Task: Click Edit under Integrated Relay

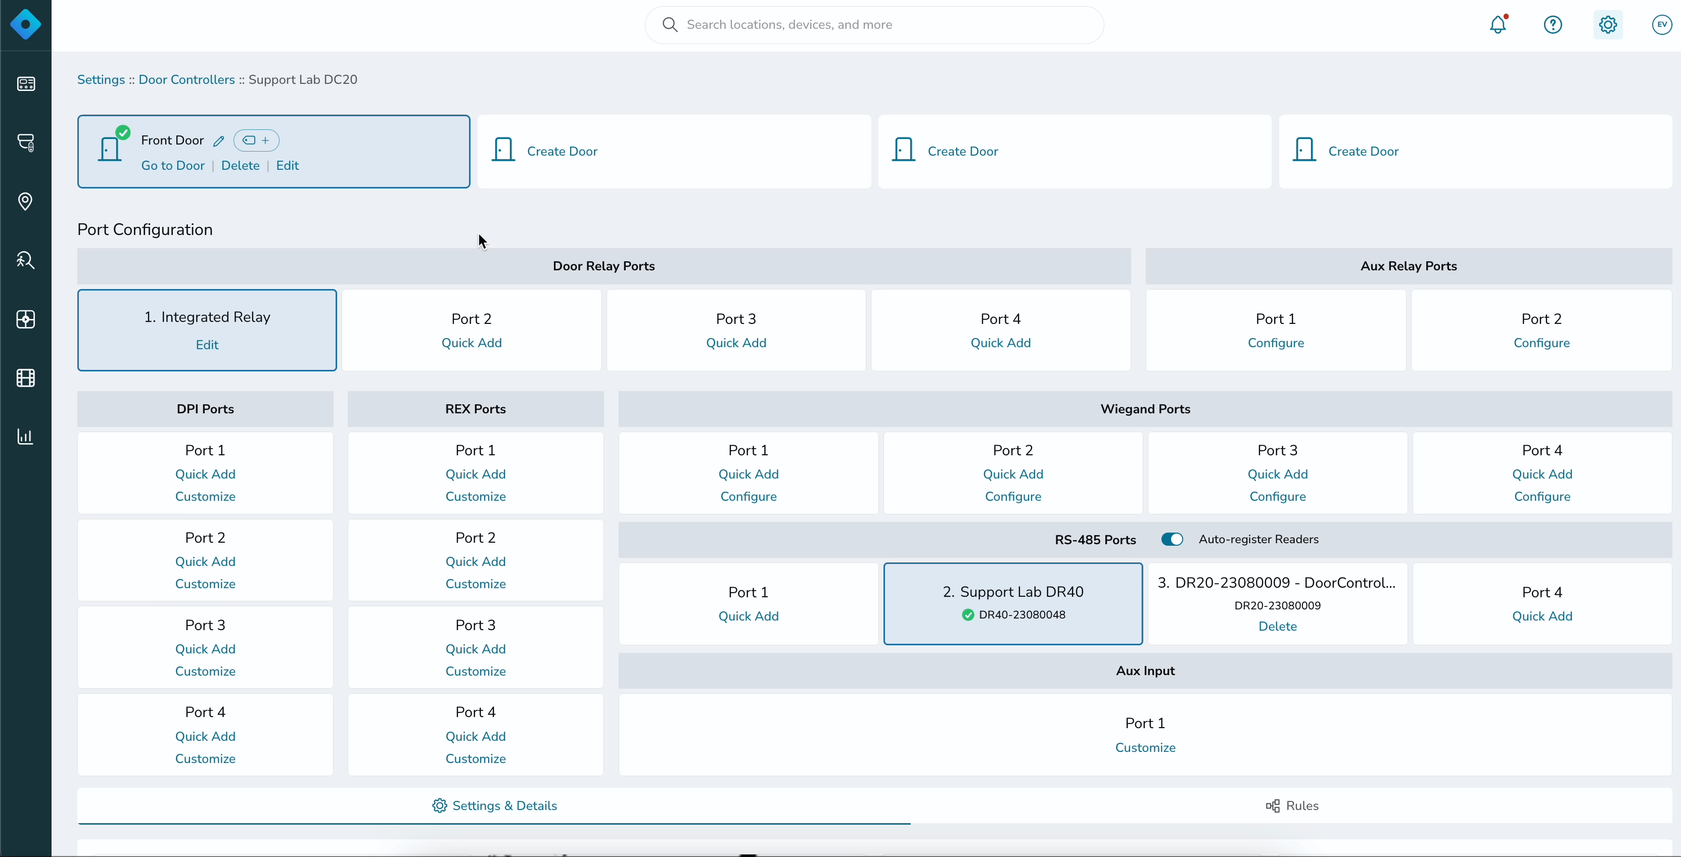Action: click(207, 344)
